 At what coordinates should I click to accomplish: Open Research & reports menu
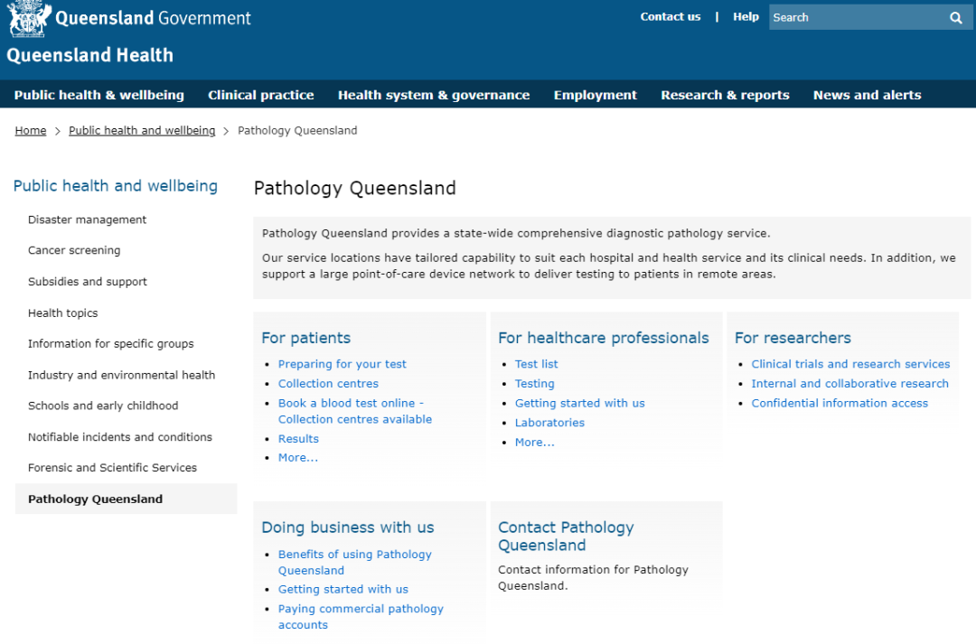coord(725,95)
